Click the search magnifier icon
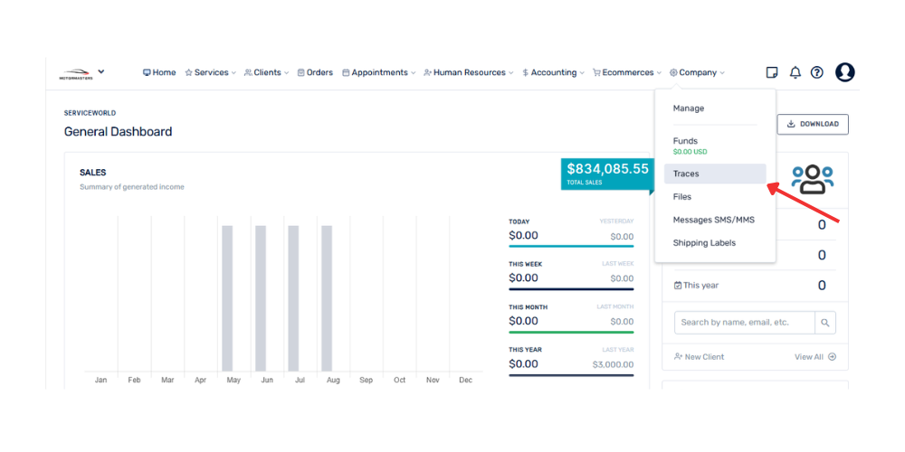 824,322
